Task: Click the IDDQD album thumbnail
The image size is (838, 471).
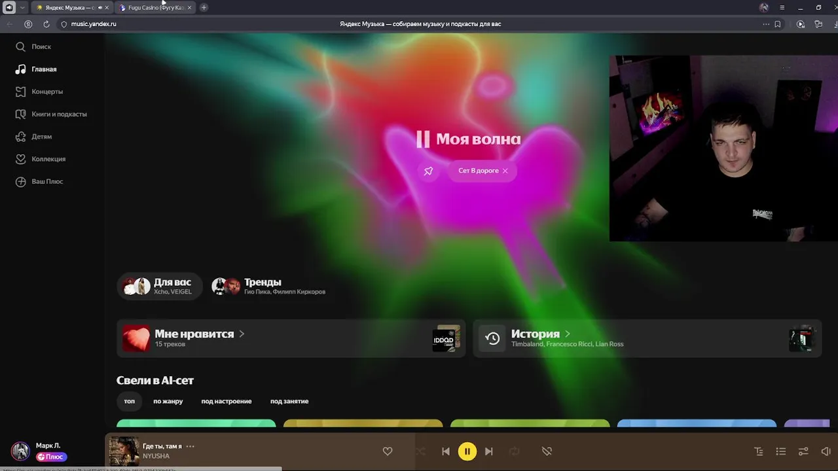Action: (446, 338)
